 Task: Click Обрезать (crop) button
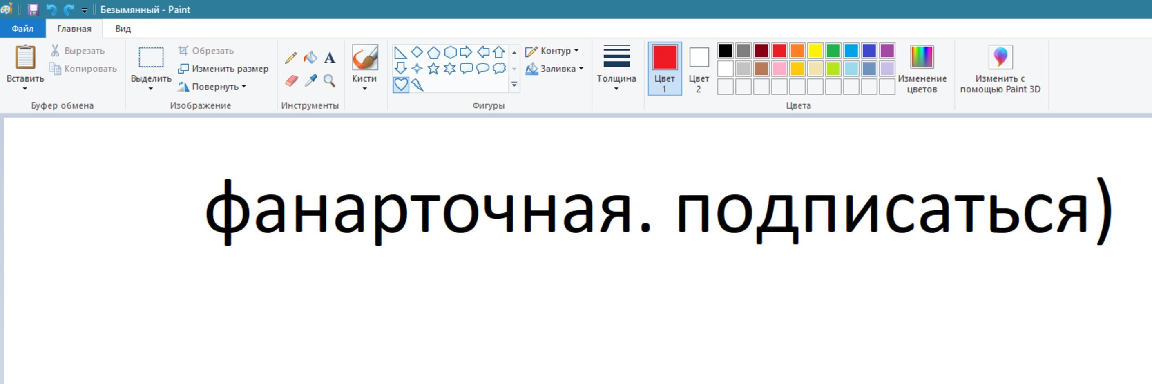pos(206,51)
